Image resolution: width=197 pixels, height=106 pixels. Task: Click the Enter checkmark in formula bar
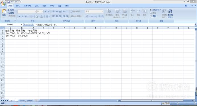coord(30,25)
